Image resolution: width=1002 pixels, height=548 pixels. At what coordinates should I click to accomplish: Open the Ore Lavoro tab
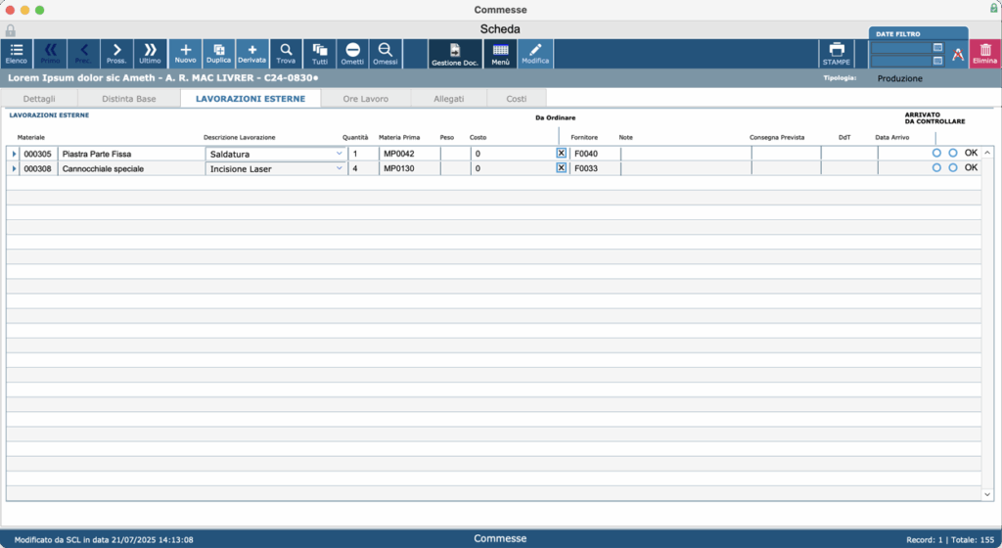click(366, 99)
